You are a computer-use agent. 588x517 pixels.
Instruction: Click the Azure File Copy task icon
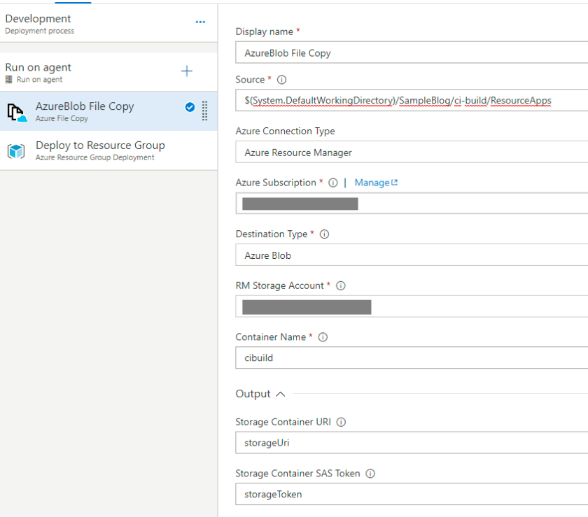17,112
